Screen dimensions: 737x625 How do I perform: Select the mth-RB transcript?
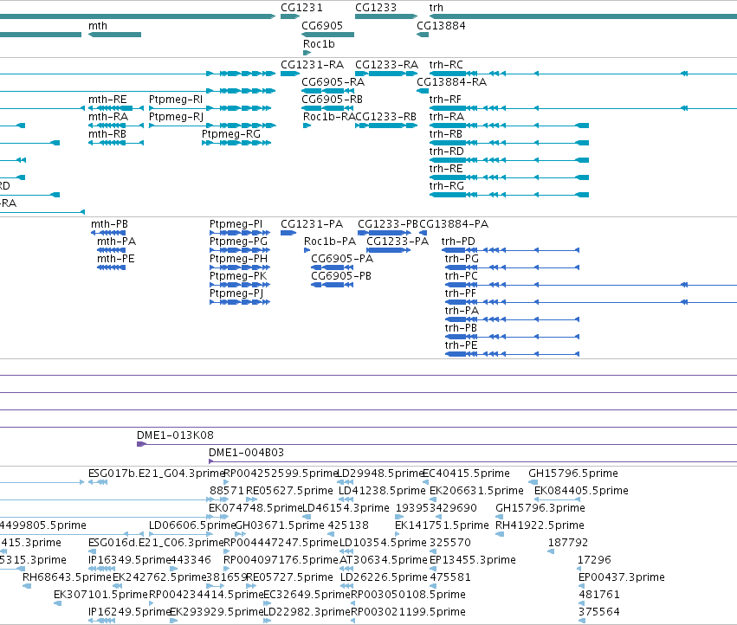click(107, 134)
